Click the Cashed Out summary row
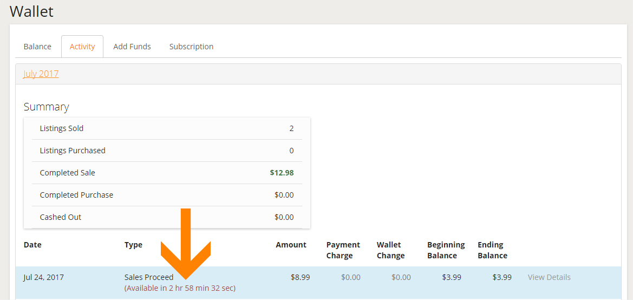Viewport: 633px width, 300px height. [167, 217]
